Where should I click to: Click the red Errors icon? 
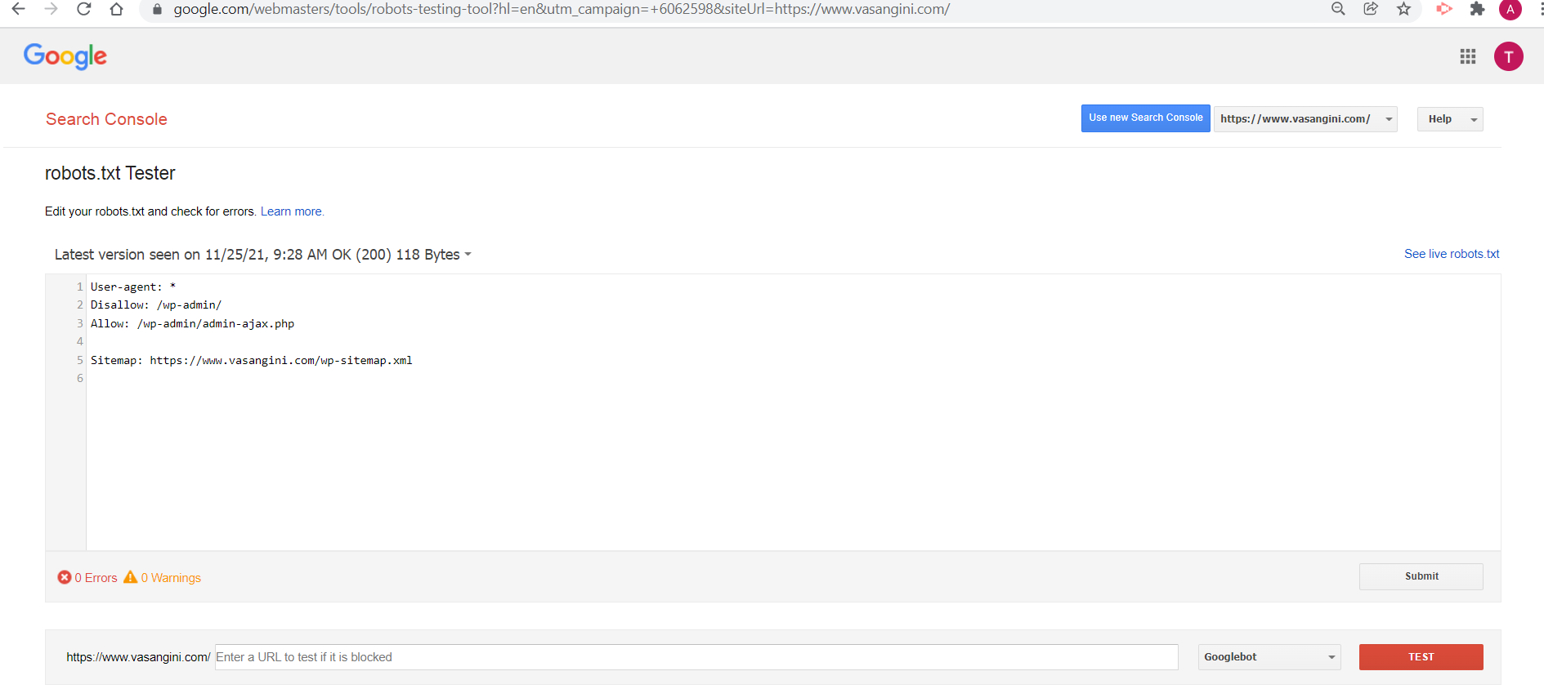click(64, 577)
